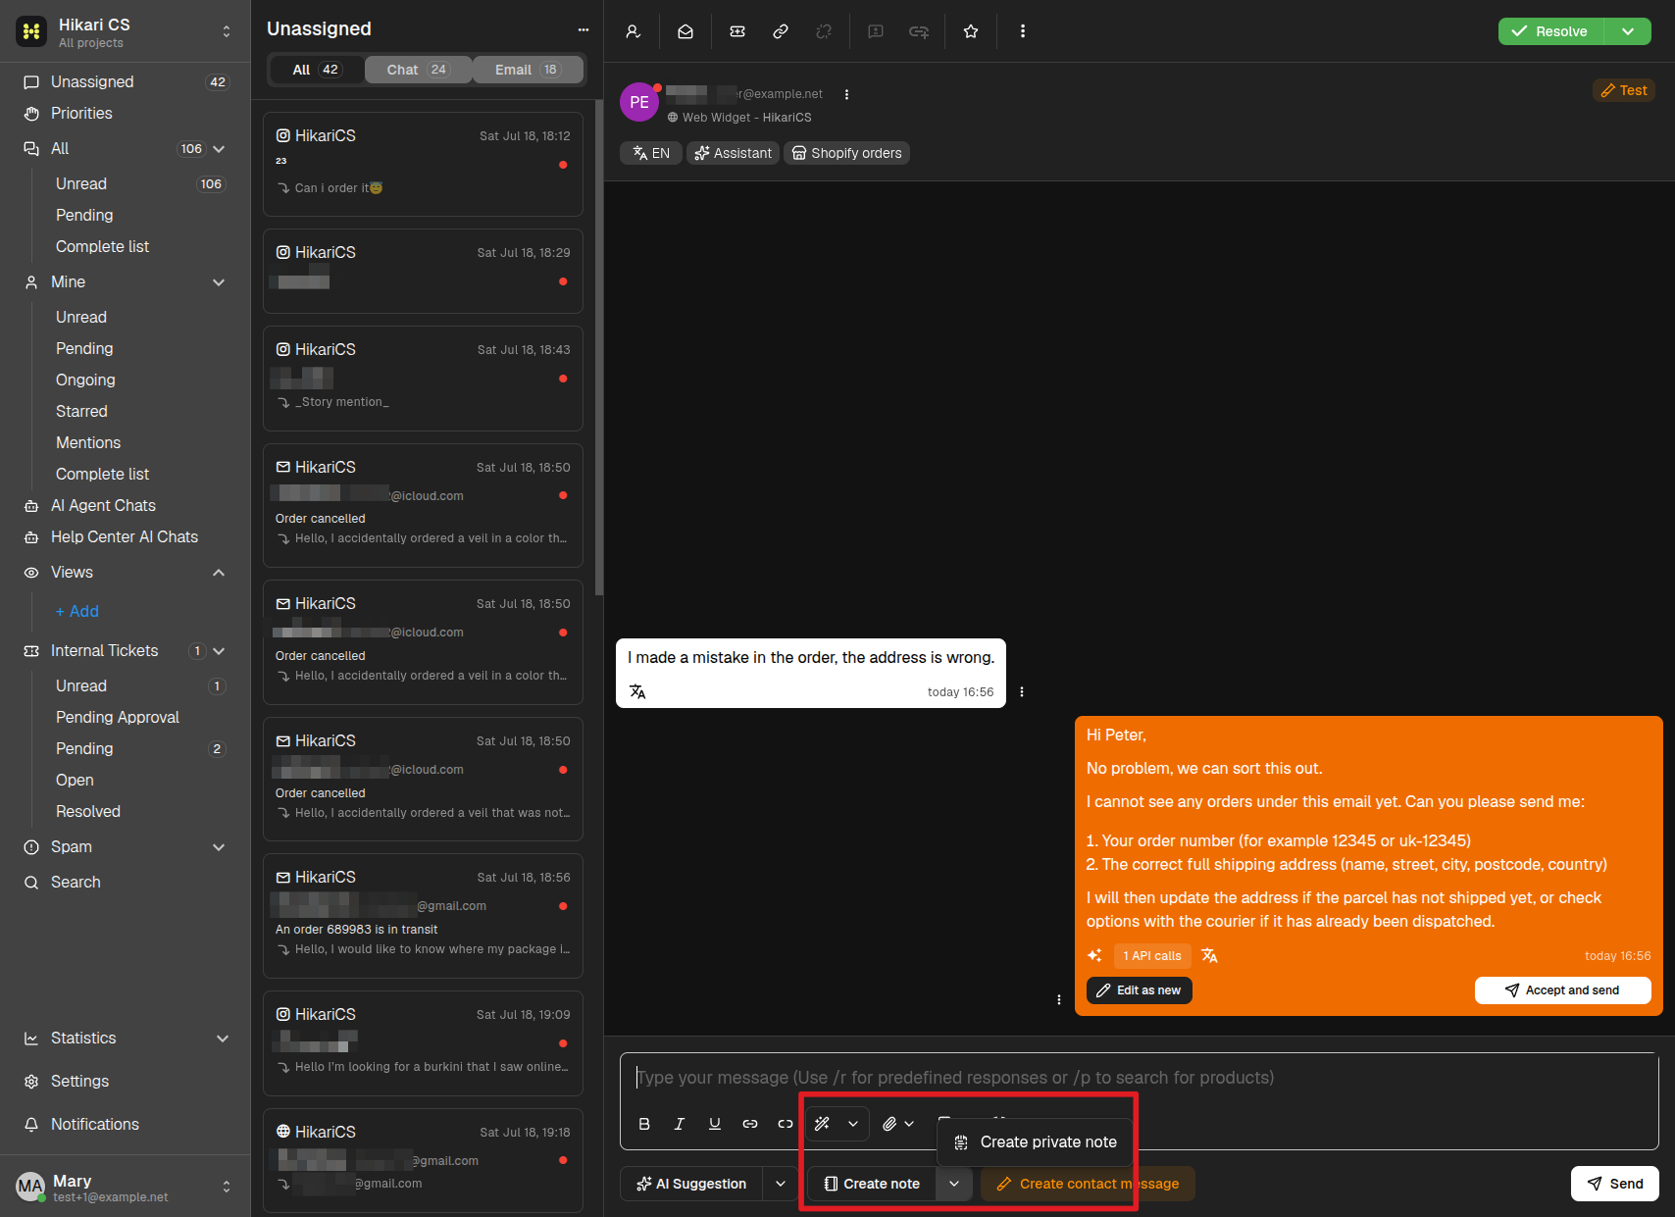Click the paperclip attachment icon

[888, 1124]
